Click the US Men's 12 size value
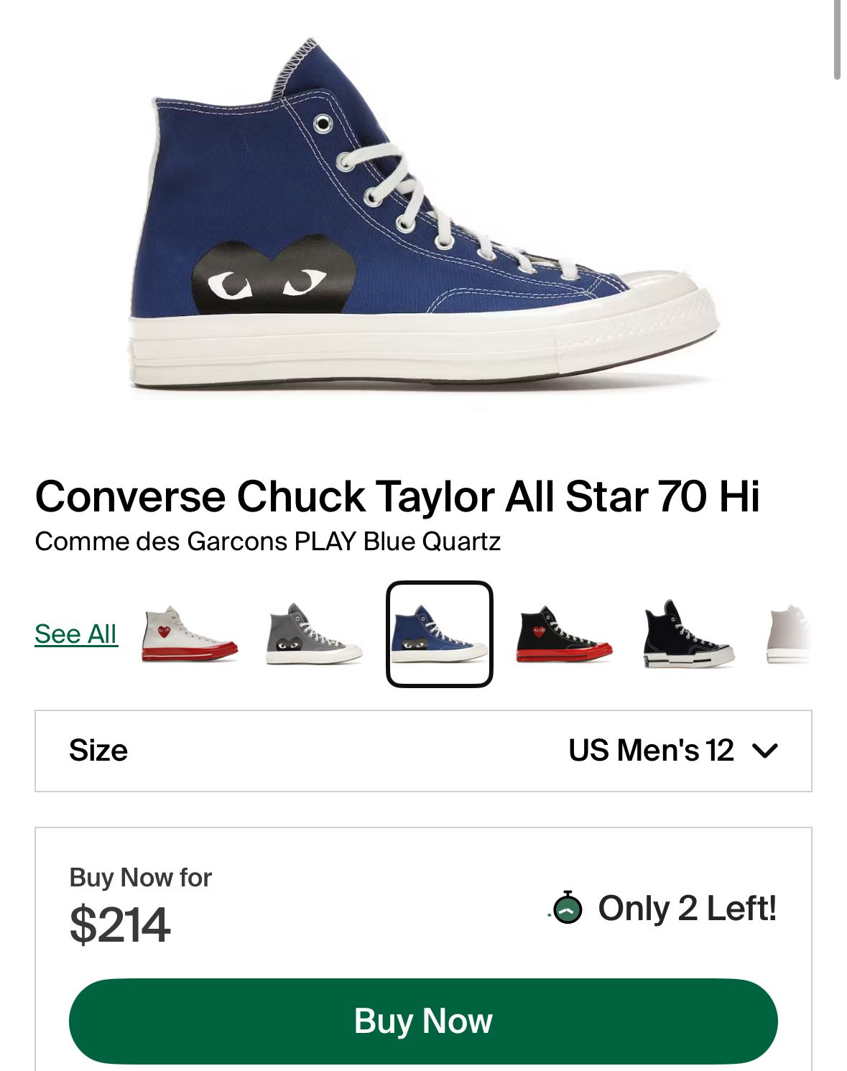This screenshot has width=847, height=1071. [x=651, y=751]
